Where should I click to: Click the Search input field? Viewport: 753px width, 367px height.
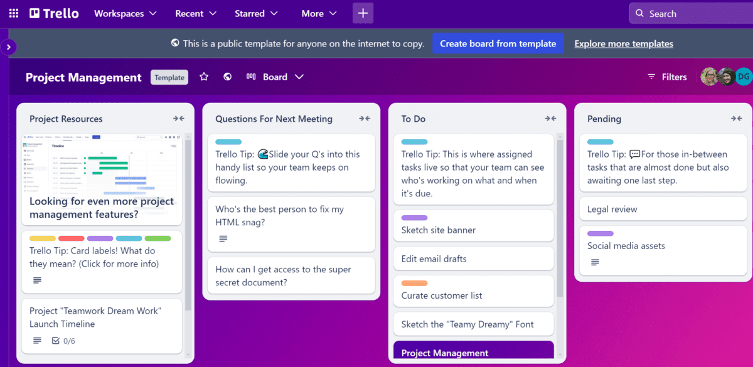coord(691,13)
